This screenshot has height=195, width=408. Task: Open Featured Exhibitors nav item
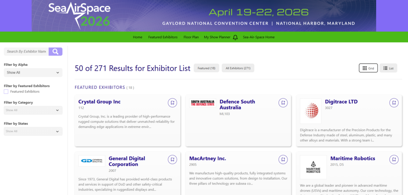coord(163,37)
